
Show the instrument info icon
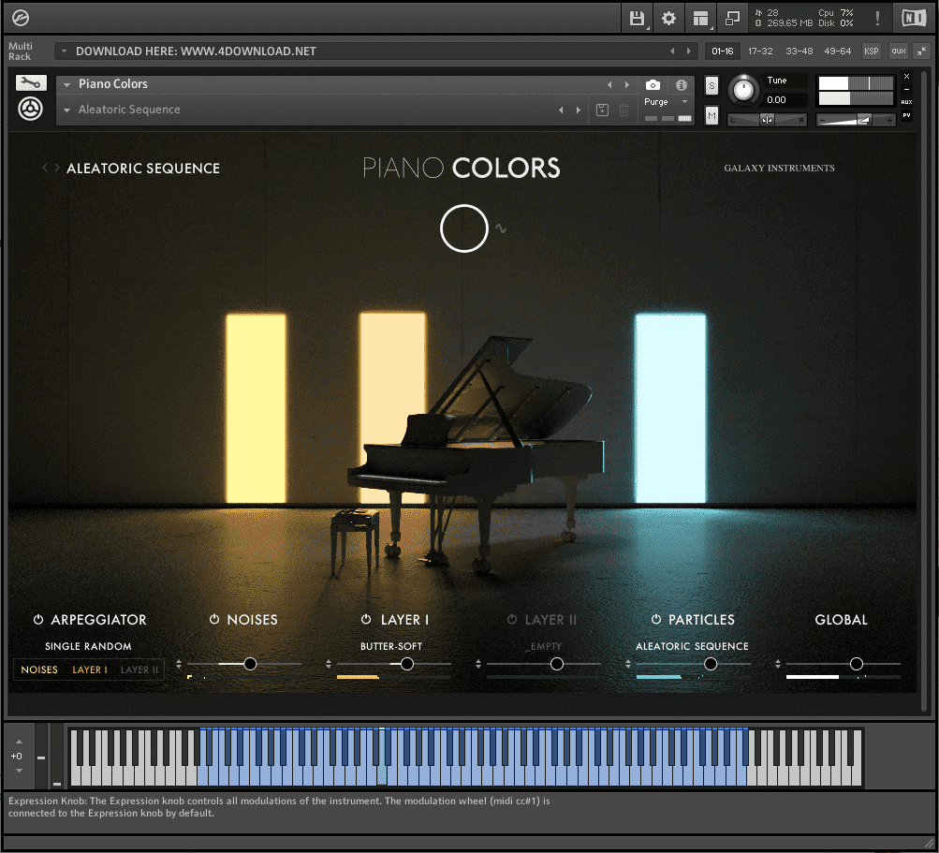(x=681, y=85)
